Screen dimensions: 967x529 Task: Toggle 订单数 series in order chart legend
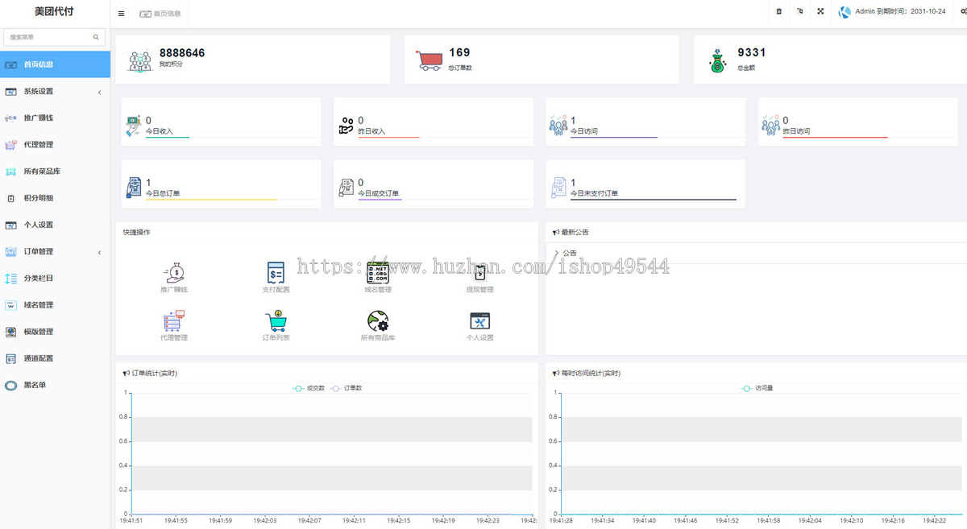coord(347,387)
